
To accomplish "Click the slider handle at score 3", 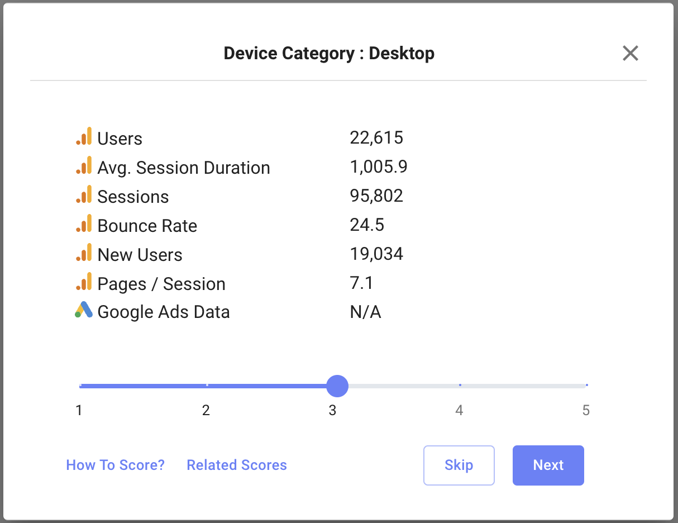I will pyautogui.click(x=337, y=386).
